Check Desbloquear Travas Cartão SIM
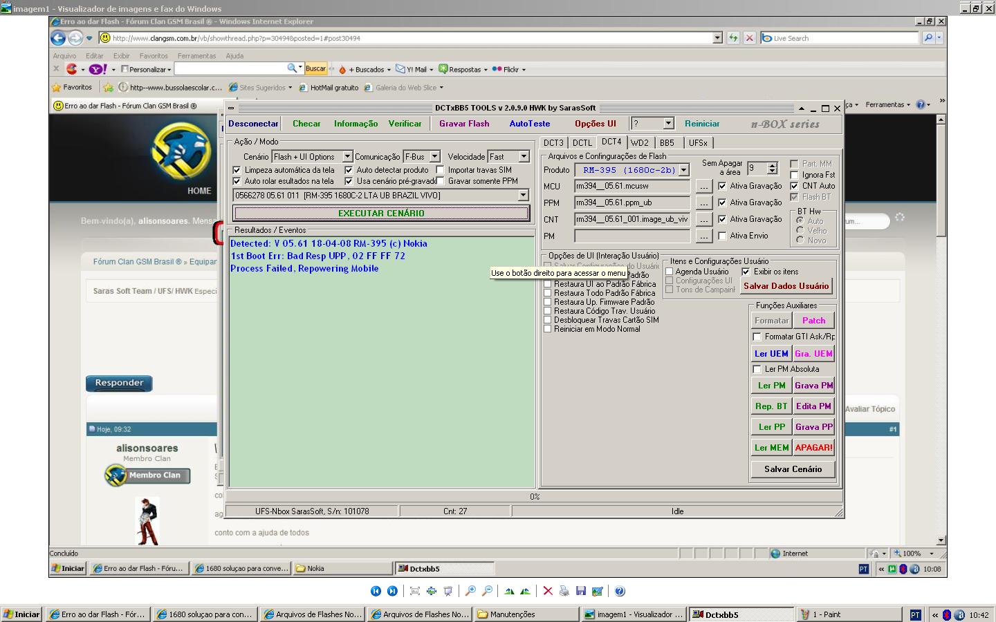 pyautogui.click(x=548, y=320)
